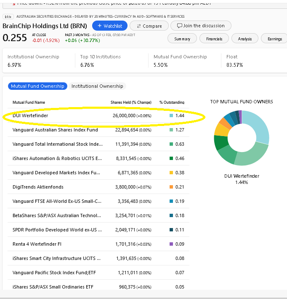This screenshot has width=287, height=299.
Task: Click the BRN ticker badge icon
Action: coord(8,16)
